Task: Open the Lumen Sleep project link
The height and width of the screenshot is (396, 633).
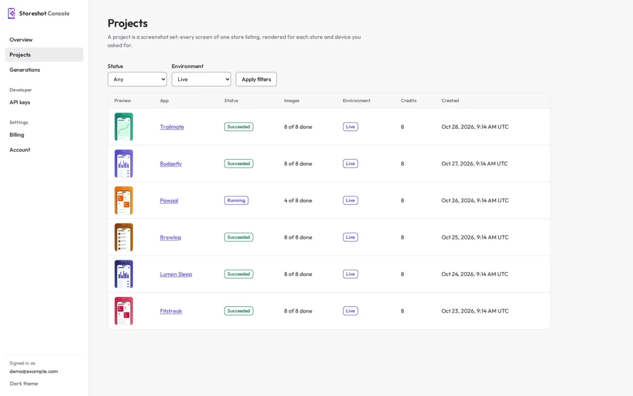Action: (176, 274)
